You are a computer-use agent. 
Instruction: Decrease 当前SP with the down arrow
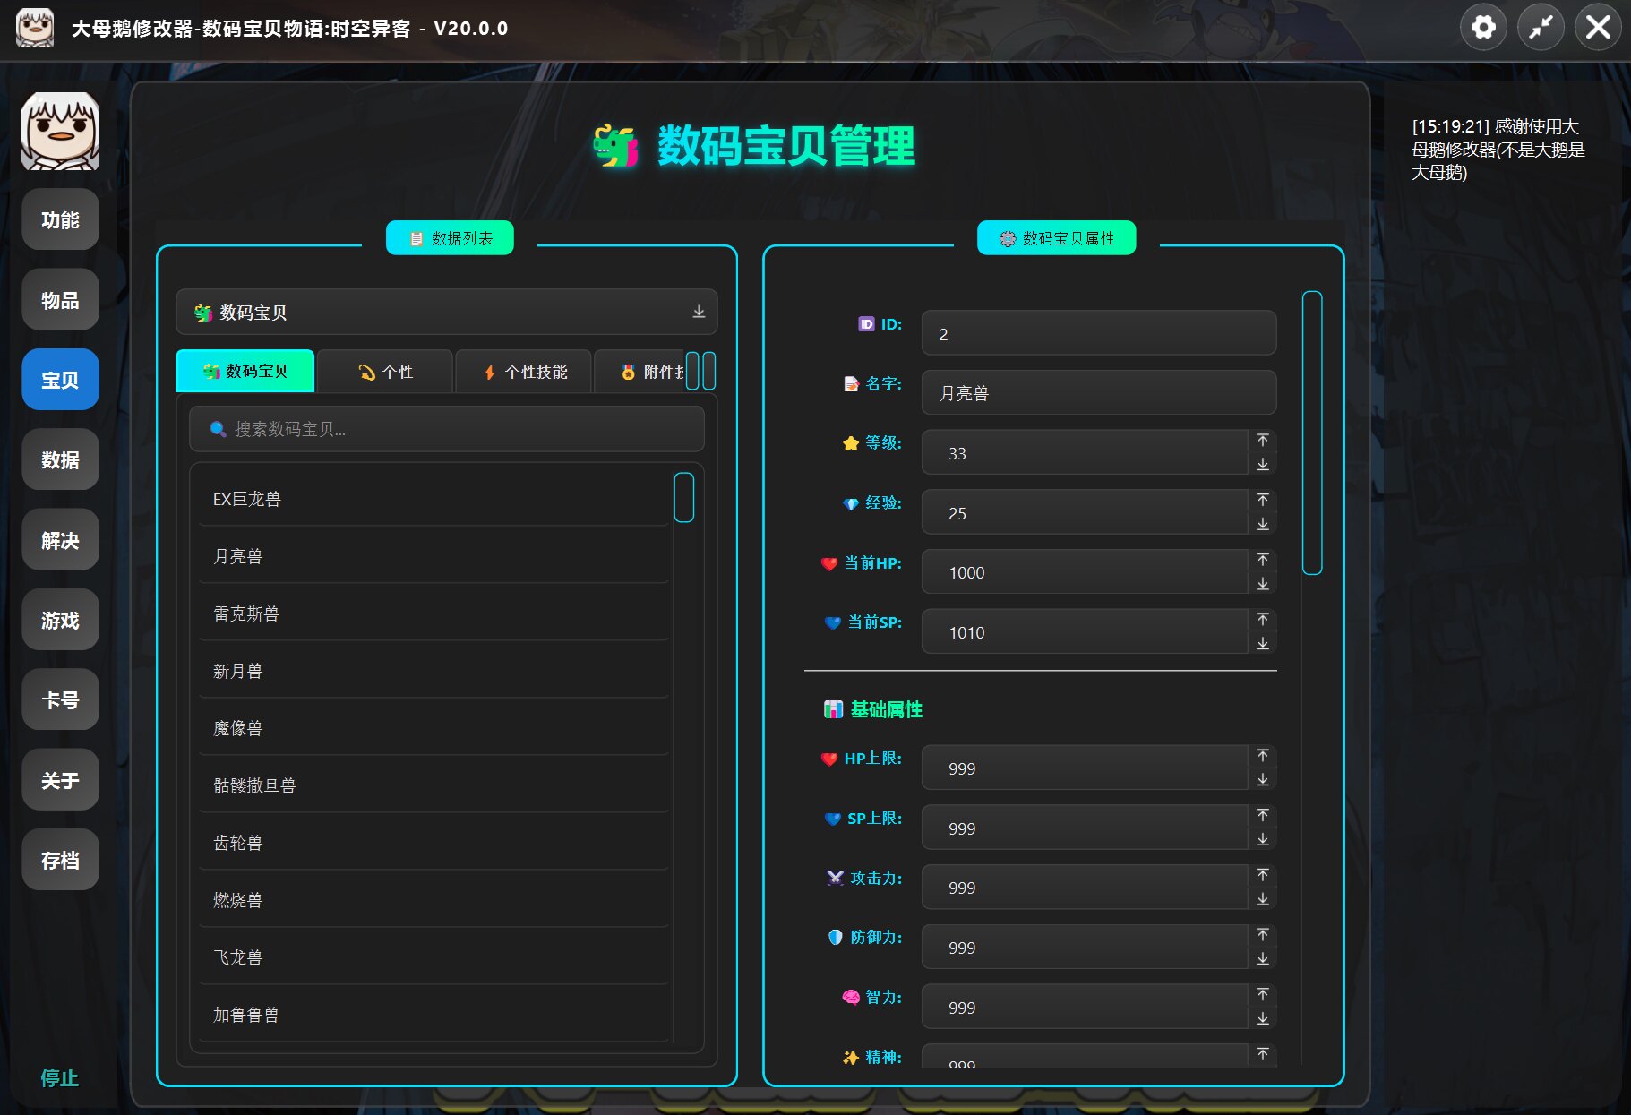click(x=1262, y=643)
